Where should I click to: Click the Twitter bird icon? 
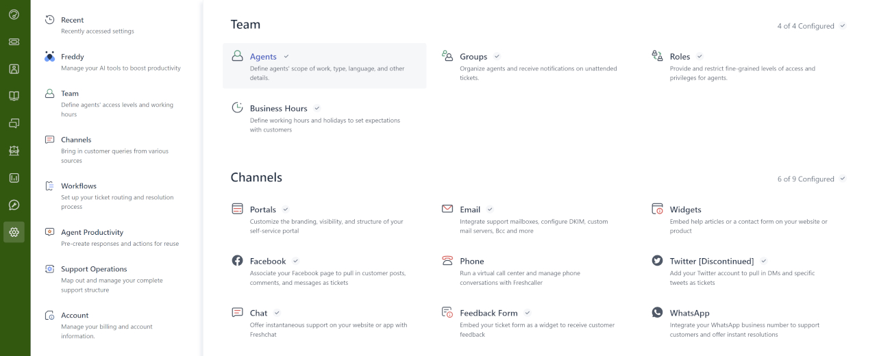coord(657,261)
